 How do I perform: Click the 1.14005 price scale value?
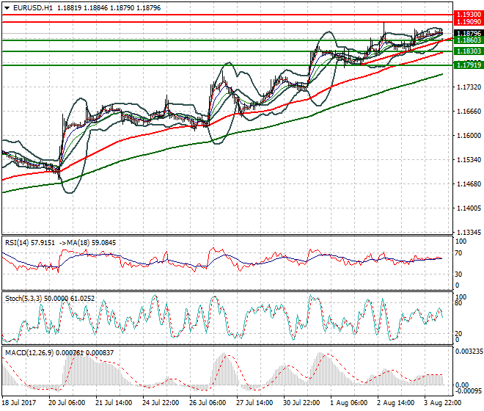click(469, 208)
